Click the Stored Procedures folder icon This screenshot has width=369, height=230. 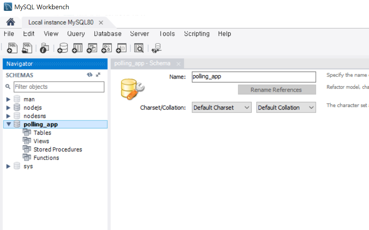pos(27,149)
